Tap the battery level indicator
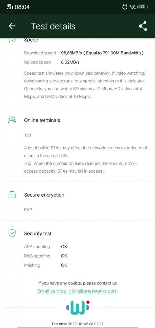Image resolution: width=155 pixels, height=328 pixels. coord(143,7)
